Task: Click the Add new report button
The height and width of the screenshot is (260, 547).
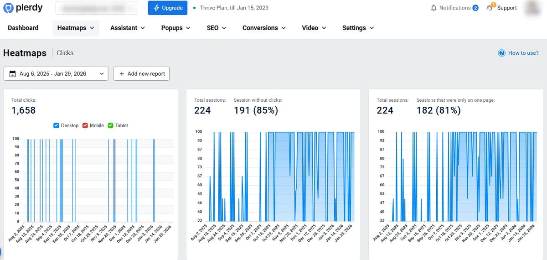Action: click(141, 73)
